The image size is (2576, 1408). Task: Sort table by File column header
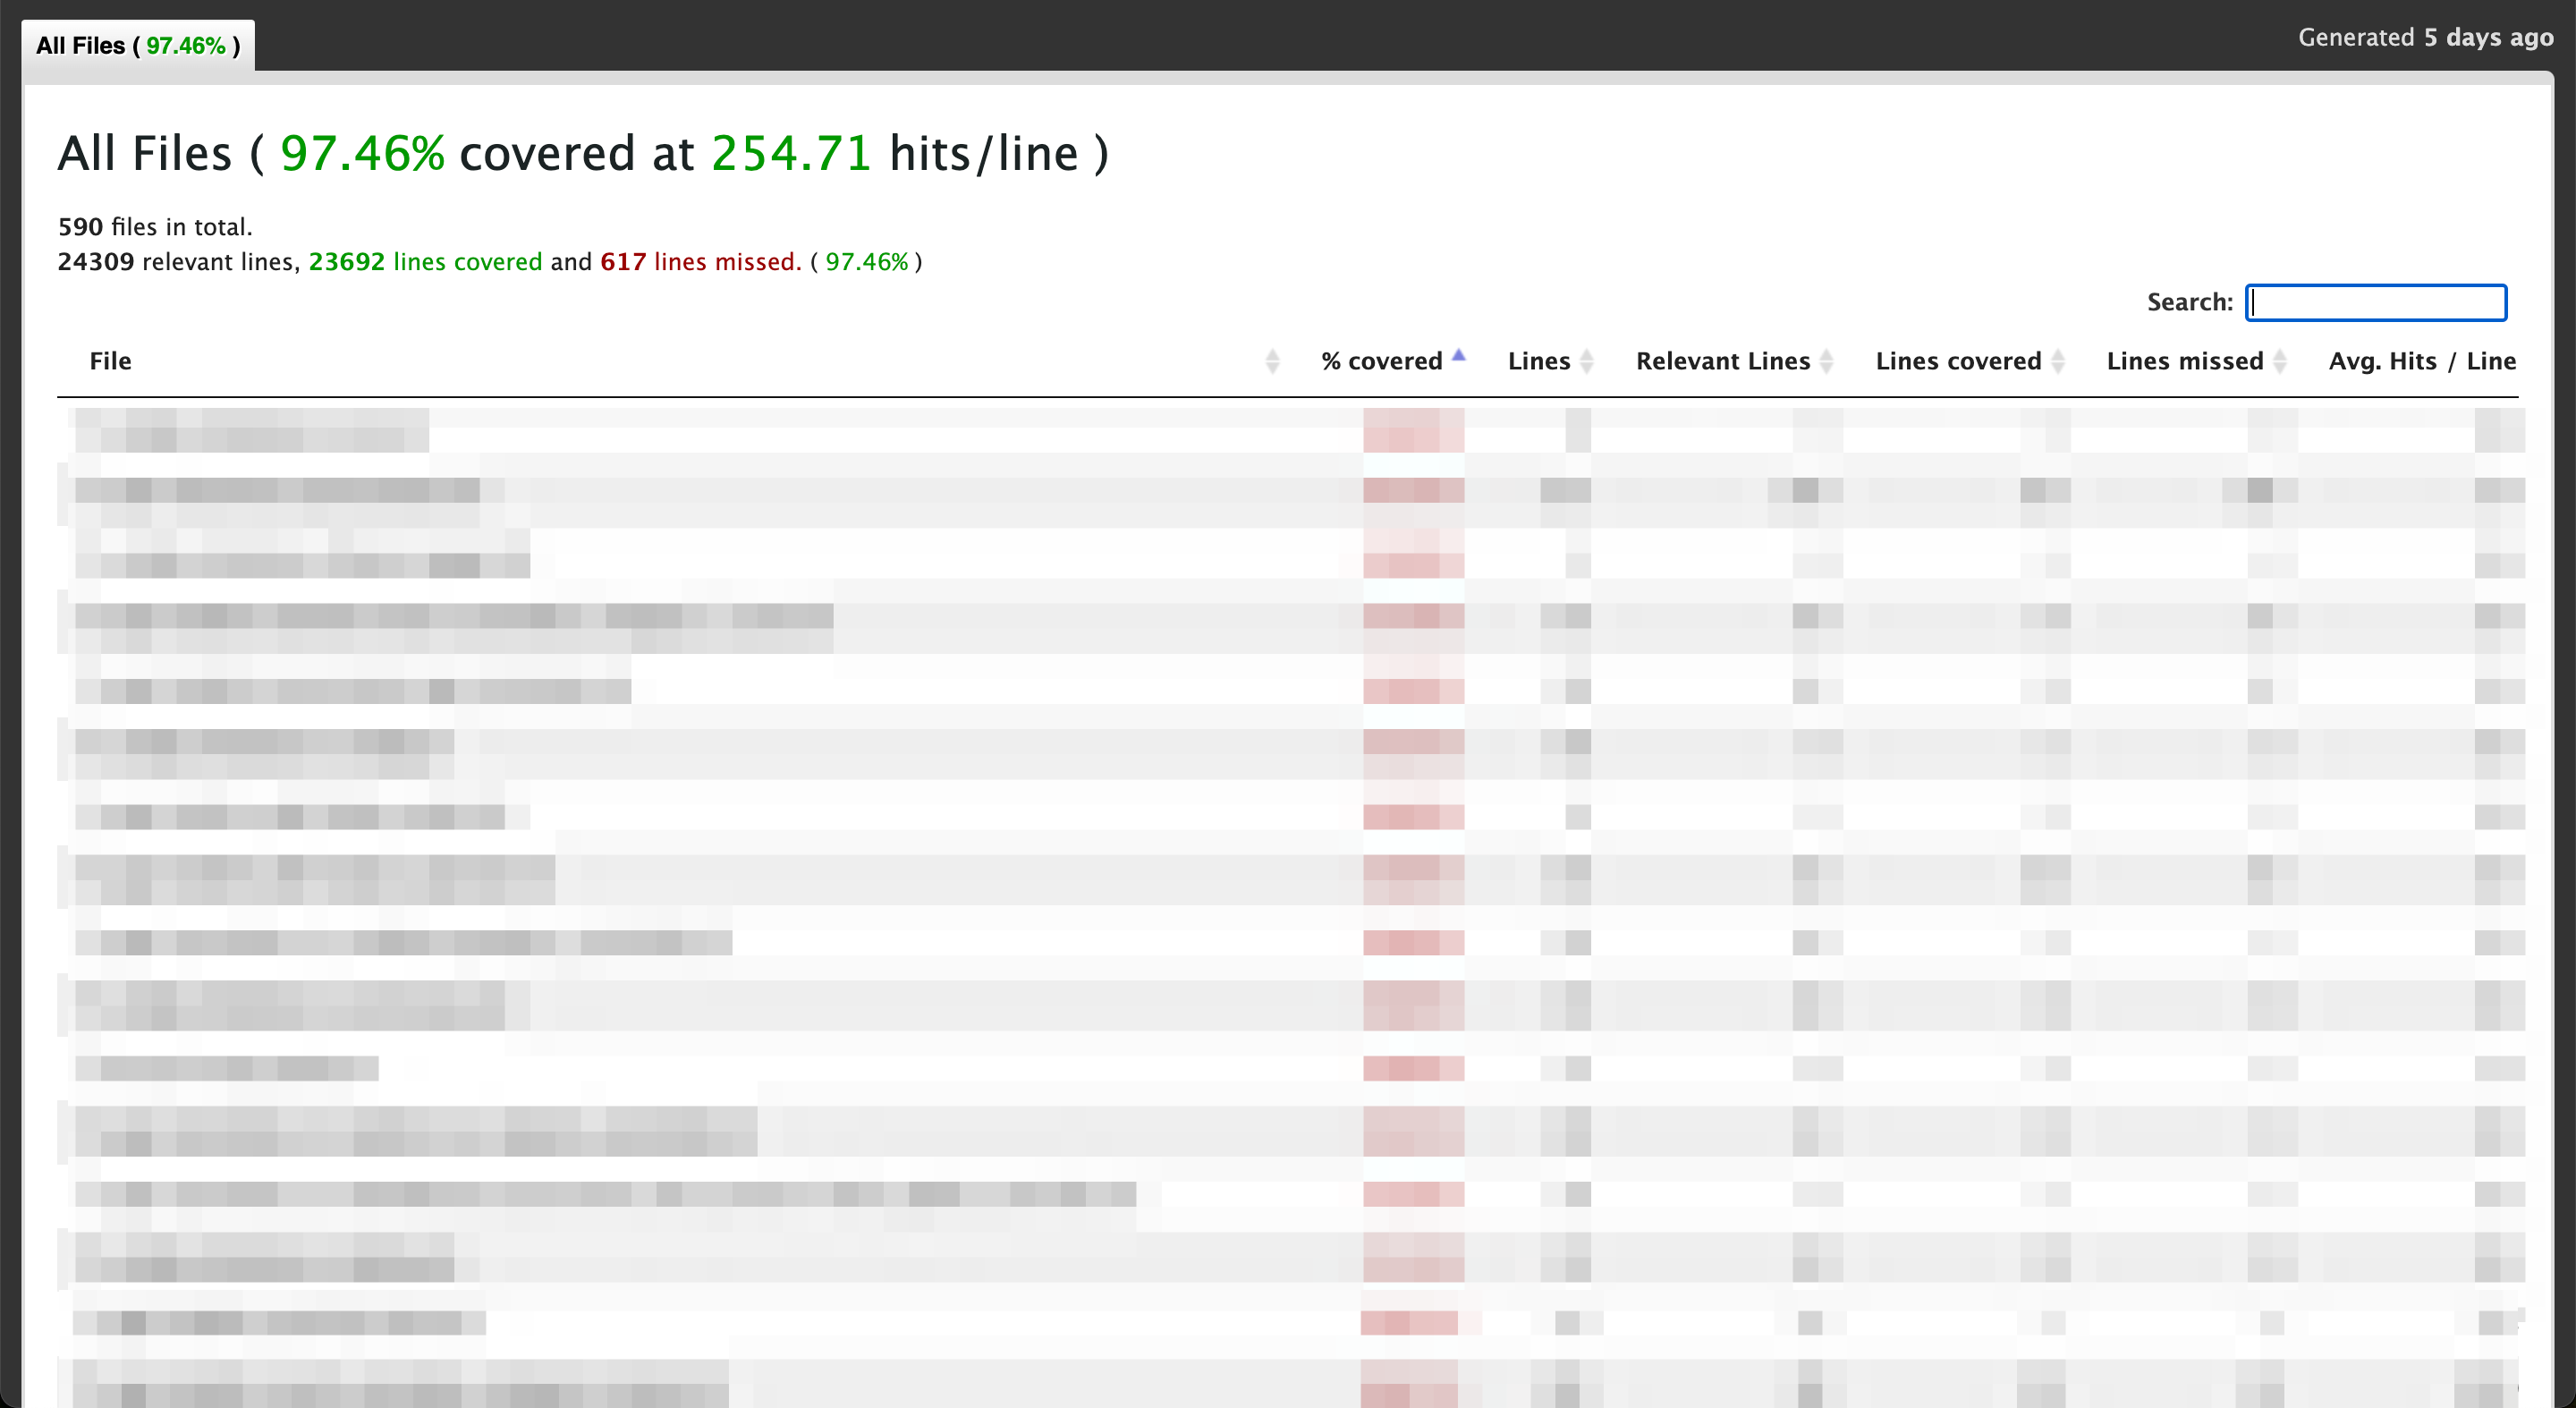point(110,361)
